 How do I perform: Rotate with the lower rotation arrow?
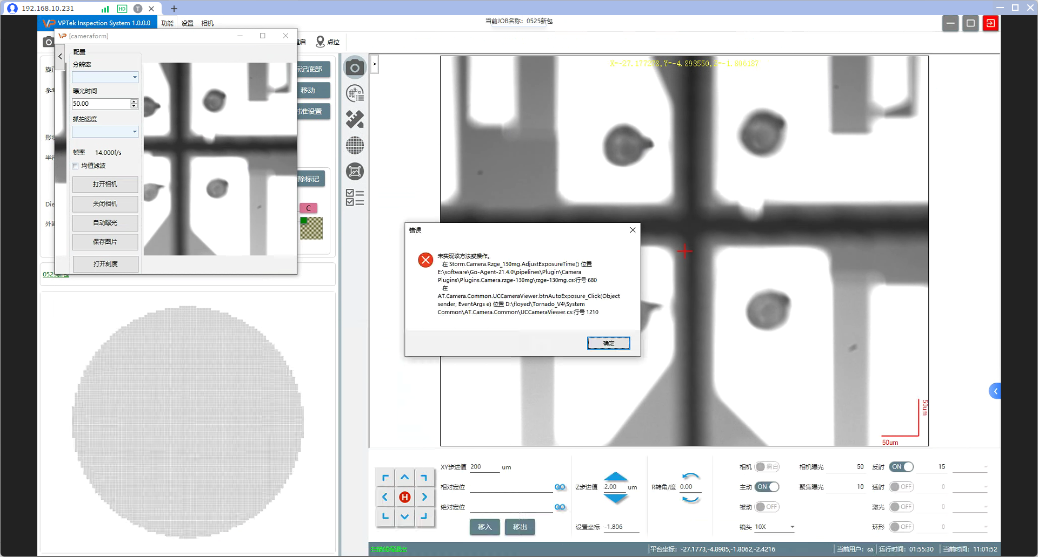click(x=690, y=499)
